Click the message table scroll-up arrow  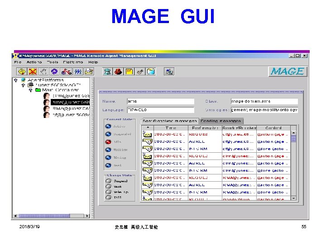pyautogui.click(x=293, y=133)
